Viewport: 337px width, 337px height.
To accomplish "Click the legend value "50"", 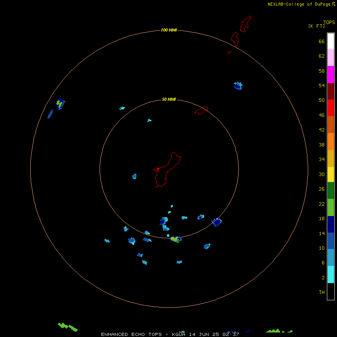I will point(322,100).
